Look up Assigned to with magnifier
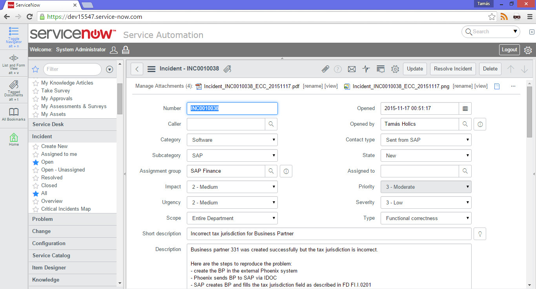 pos(465,171)
